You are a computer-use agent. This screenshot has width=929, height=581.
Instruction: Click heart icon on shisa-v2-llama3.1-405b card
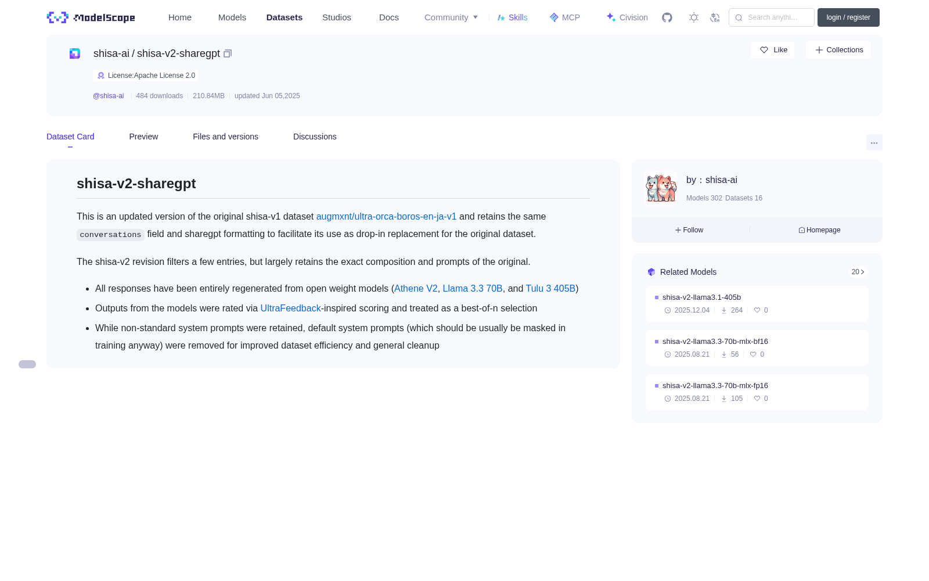tap(757, 310)
